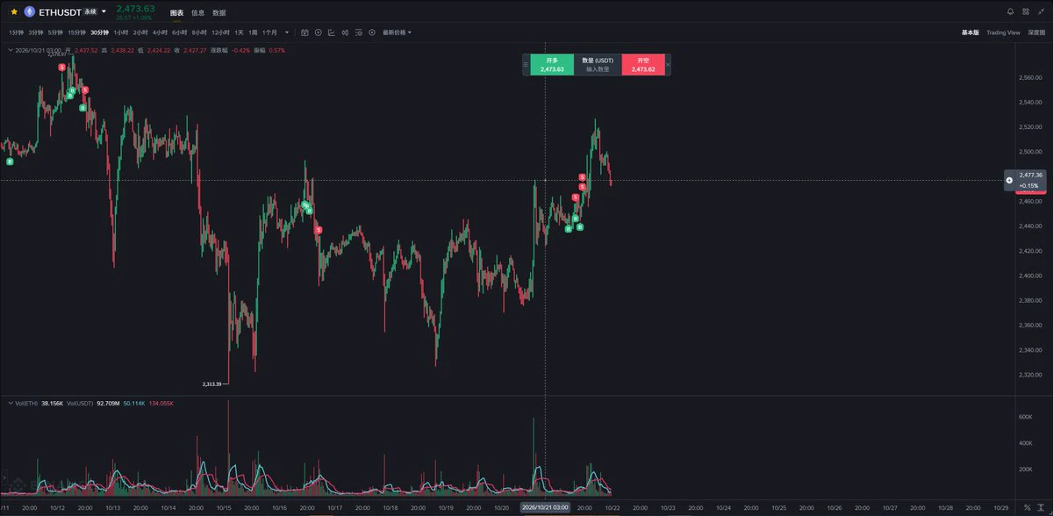Click the add indicator plus-circle icon
Screen dimensions: 1053x516
point(318,32)
